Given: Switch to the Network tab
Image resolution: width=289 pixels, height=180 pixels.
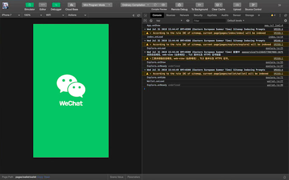Looking at the screenshot, I should coord(184,15).
